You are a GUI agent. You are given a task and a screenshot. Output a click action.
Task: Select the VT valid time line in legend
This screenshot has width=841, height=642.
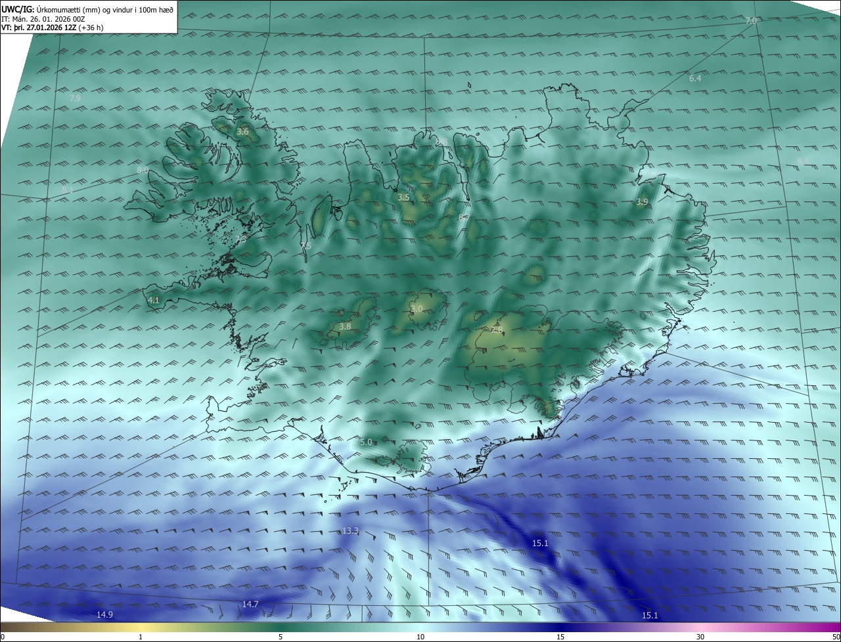(53, 28)
